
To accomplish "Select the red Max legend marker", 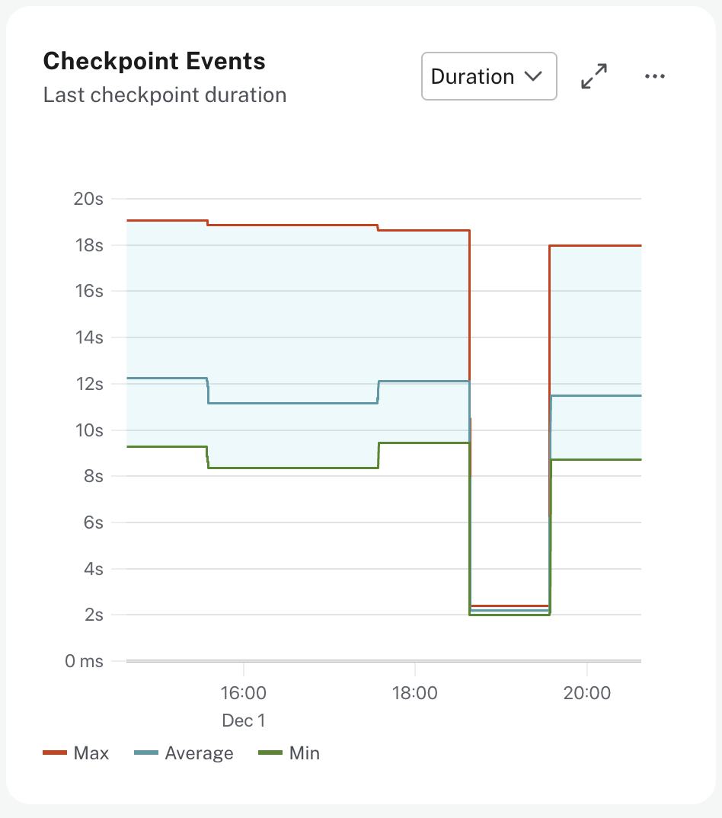I will [x=53, y=752].
